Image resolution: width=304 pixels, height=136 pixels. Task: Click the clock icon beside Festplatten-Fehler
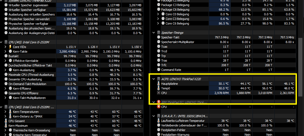point(159,130)
